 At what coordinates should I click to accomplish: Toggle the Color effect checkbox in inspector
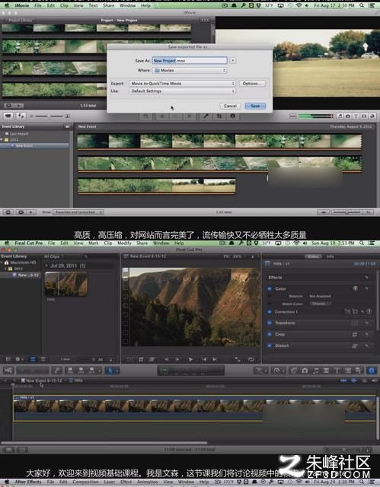pyautogui.click(x=270, y=289)
